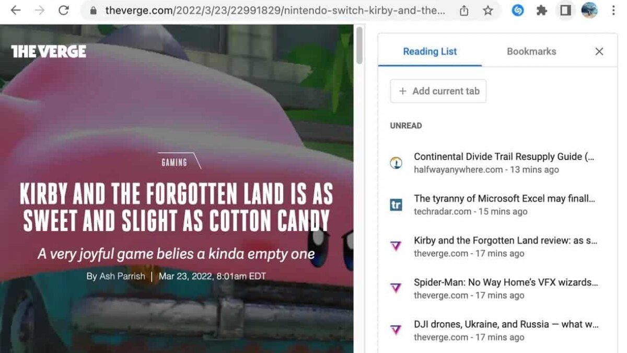The image size is (627, 353).
Task: Select the Reading List tab
Action: click(429, 51)
